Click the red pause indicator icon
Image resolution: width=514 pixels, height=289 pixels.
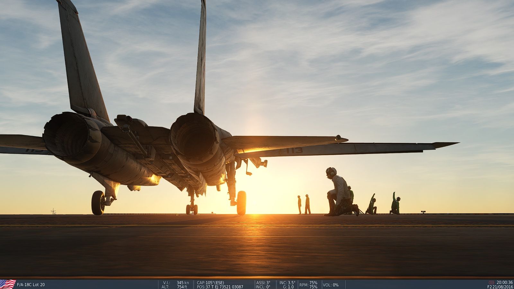tap(491, 283)
